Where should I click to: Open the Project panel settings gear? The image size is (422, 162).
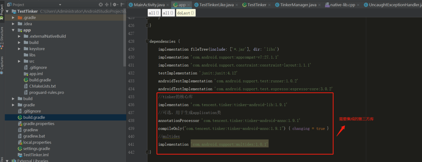[x=115, y=5]
